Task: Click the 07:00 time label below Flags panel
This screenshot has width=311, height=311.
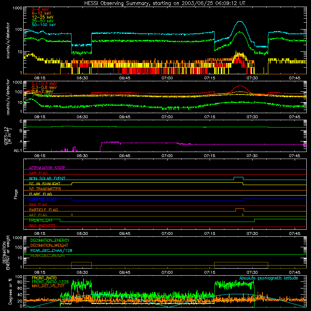Action: (x=167, y=234)
